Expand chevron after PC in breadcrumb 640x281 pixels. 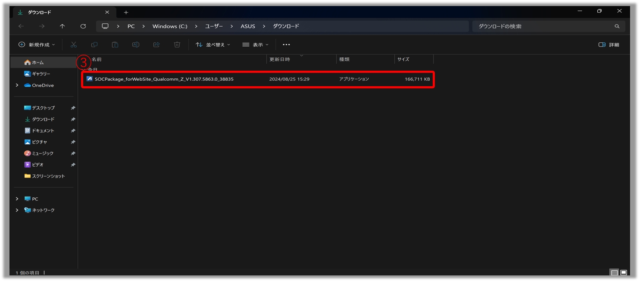144,26
